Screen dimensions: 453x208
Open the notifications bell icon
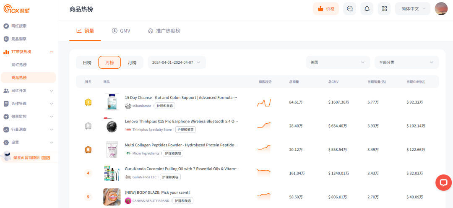click(x=367, y=9)
